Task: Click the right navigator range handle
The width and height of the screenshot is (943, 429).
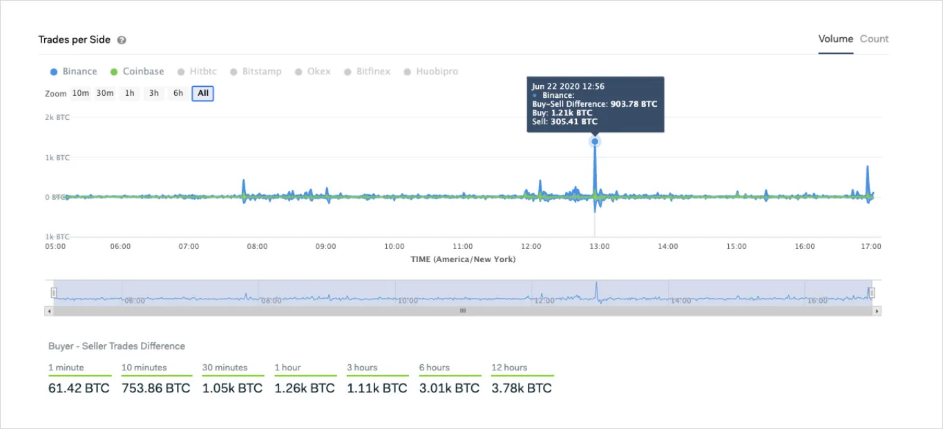Action: (872, 292)
